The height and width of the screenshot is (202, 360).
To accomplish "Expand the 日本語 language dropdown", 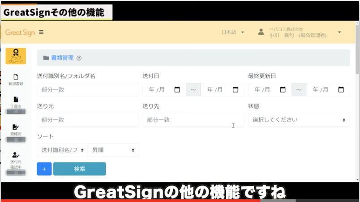I will click(233, 32).
